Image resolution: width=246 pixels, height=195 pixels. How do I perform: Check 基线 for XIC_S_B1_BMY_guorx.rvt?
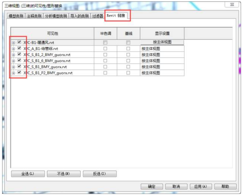click(x=128, y=67)
